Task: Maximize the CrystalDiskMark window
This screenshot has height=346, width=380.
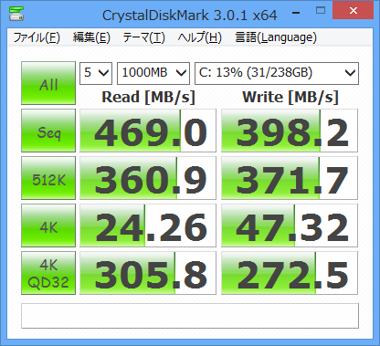Action: click(x=321, y=11)
